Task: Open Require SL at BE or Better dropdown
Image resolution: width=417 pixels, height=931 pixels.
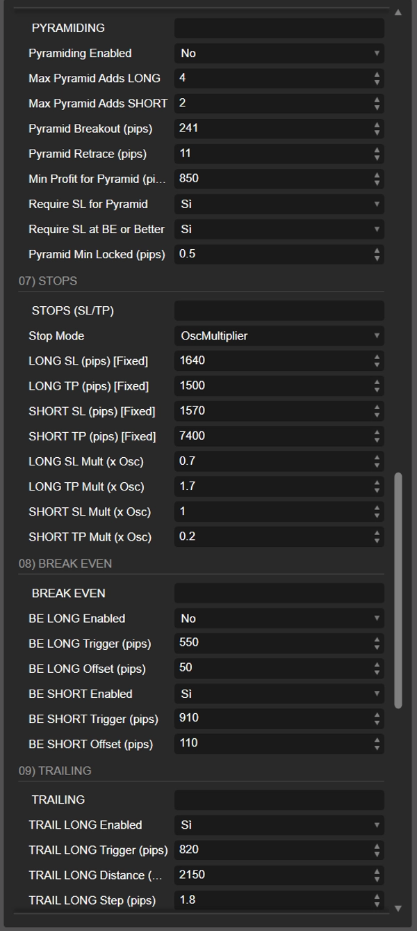Action: point(279,230)
